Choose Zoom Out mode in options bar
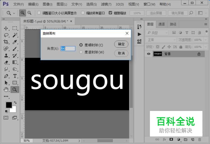Viewport: 210px width, 144px height. point(29,13)
